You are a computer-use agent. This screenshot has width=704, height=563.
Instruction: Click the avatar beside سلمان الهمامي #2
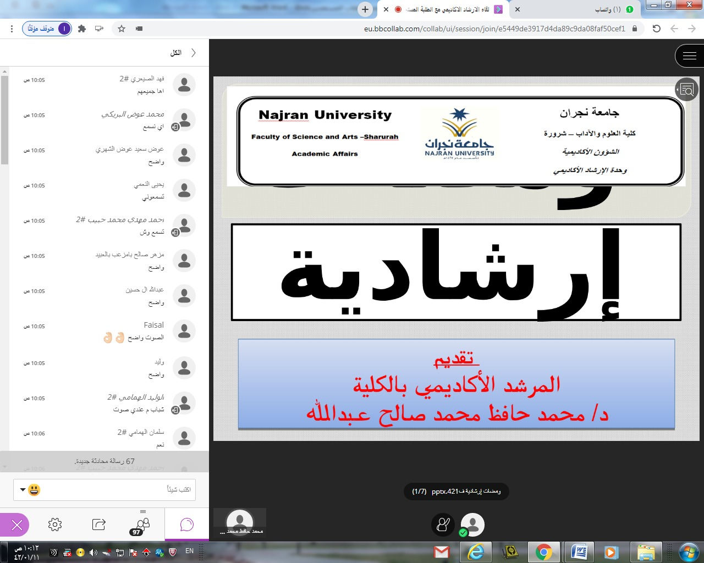[x=184, y=438]
